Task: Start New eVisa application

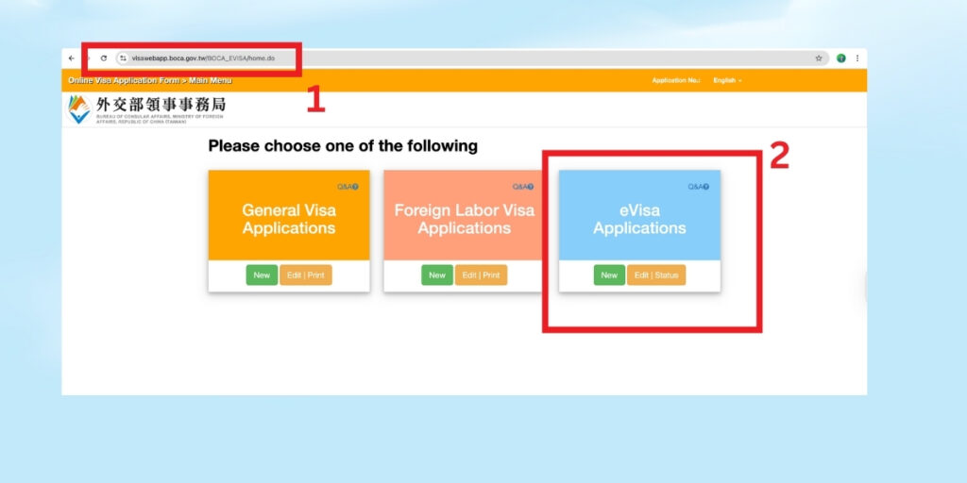Action: tap(609, 275)
